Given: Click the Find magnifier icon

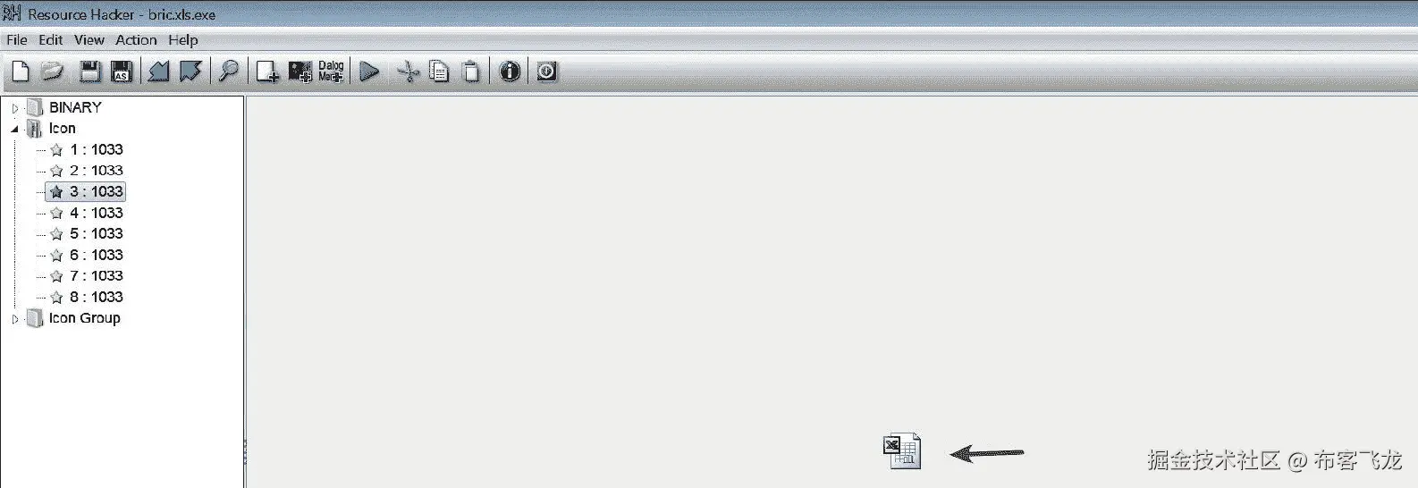Looking at the screenshot, I should pyautogui.click(x=229, y=72).
